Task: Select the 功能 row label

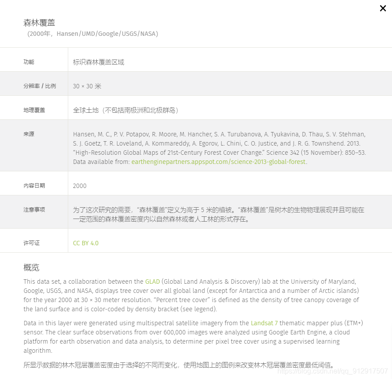Action: tap(29, 62)
